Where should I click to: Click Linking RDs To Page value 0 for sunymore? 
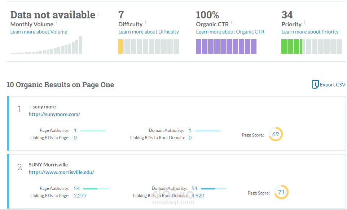pyautogui.click(x=75, y=138)
